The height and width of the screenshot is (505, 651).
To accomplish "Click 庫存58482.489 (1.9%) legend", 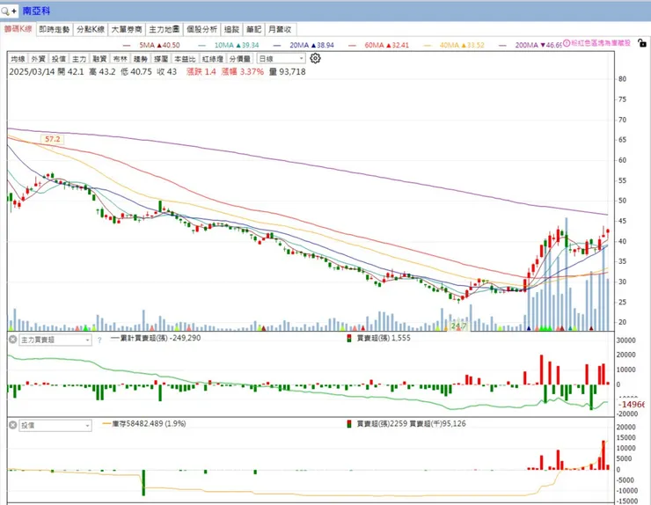I will [144, 423].
